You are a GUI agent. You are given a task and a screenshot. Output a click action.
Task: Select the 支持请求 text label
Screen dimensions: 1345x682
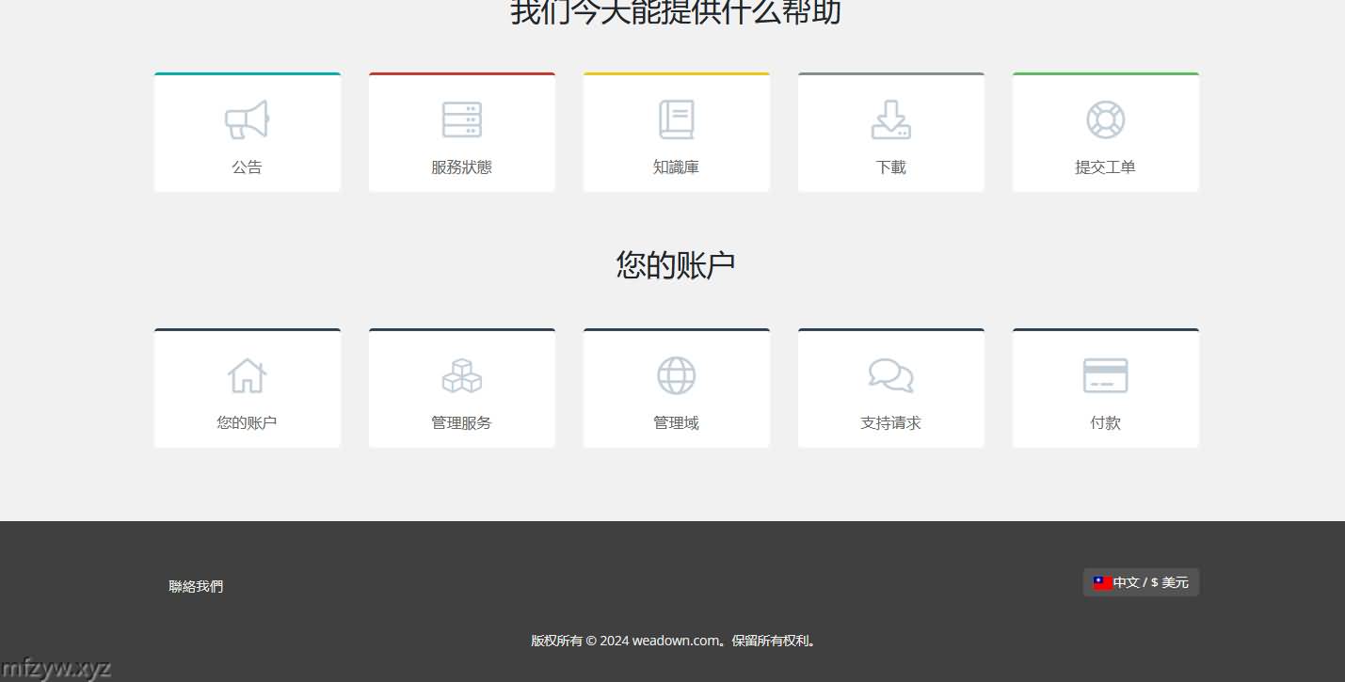(890, 423)
